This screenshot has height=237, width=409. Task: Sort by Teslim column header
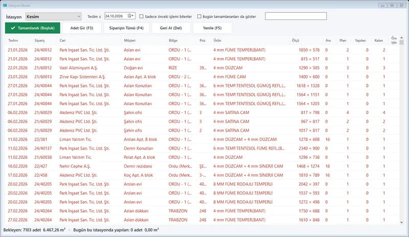point(13,40)
